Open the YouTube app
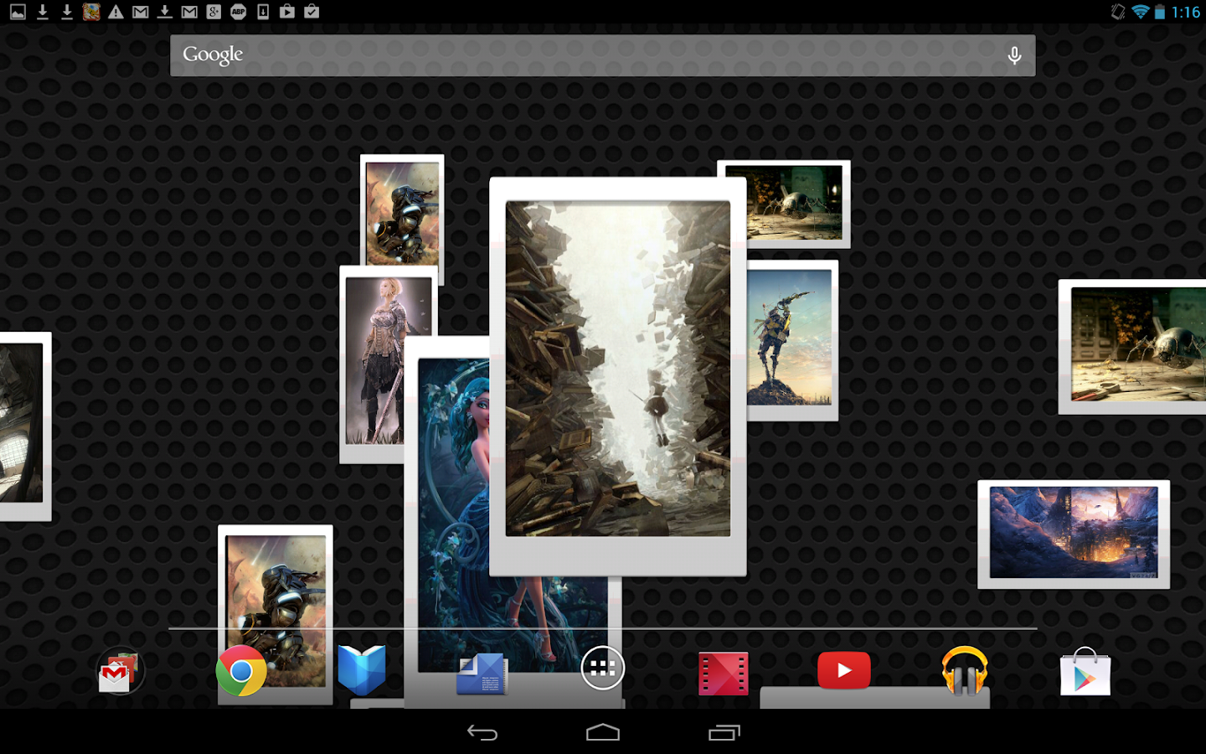Screen dimensions: 1206x754 click(x=844, y=670)
